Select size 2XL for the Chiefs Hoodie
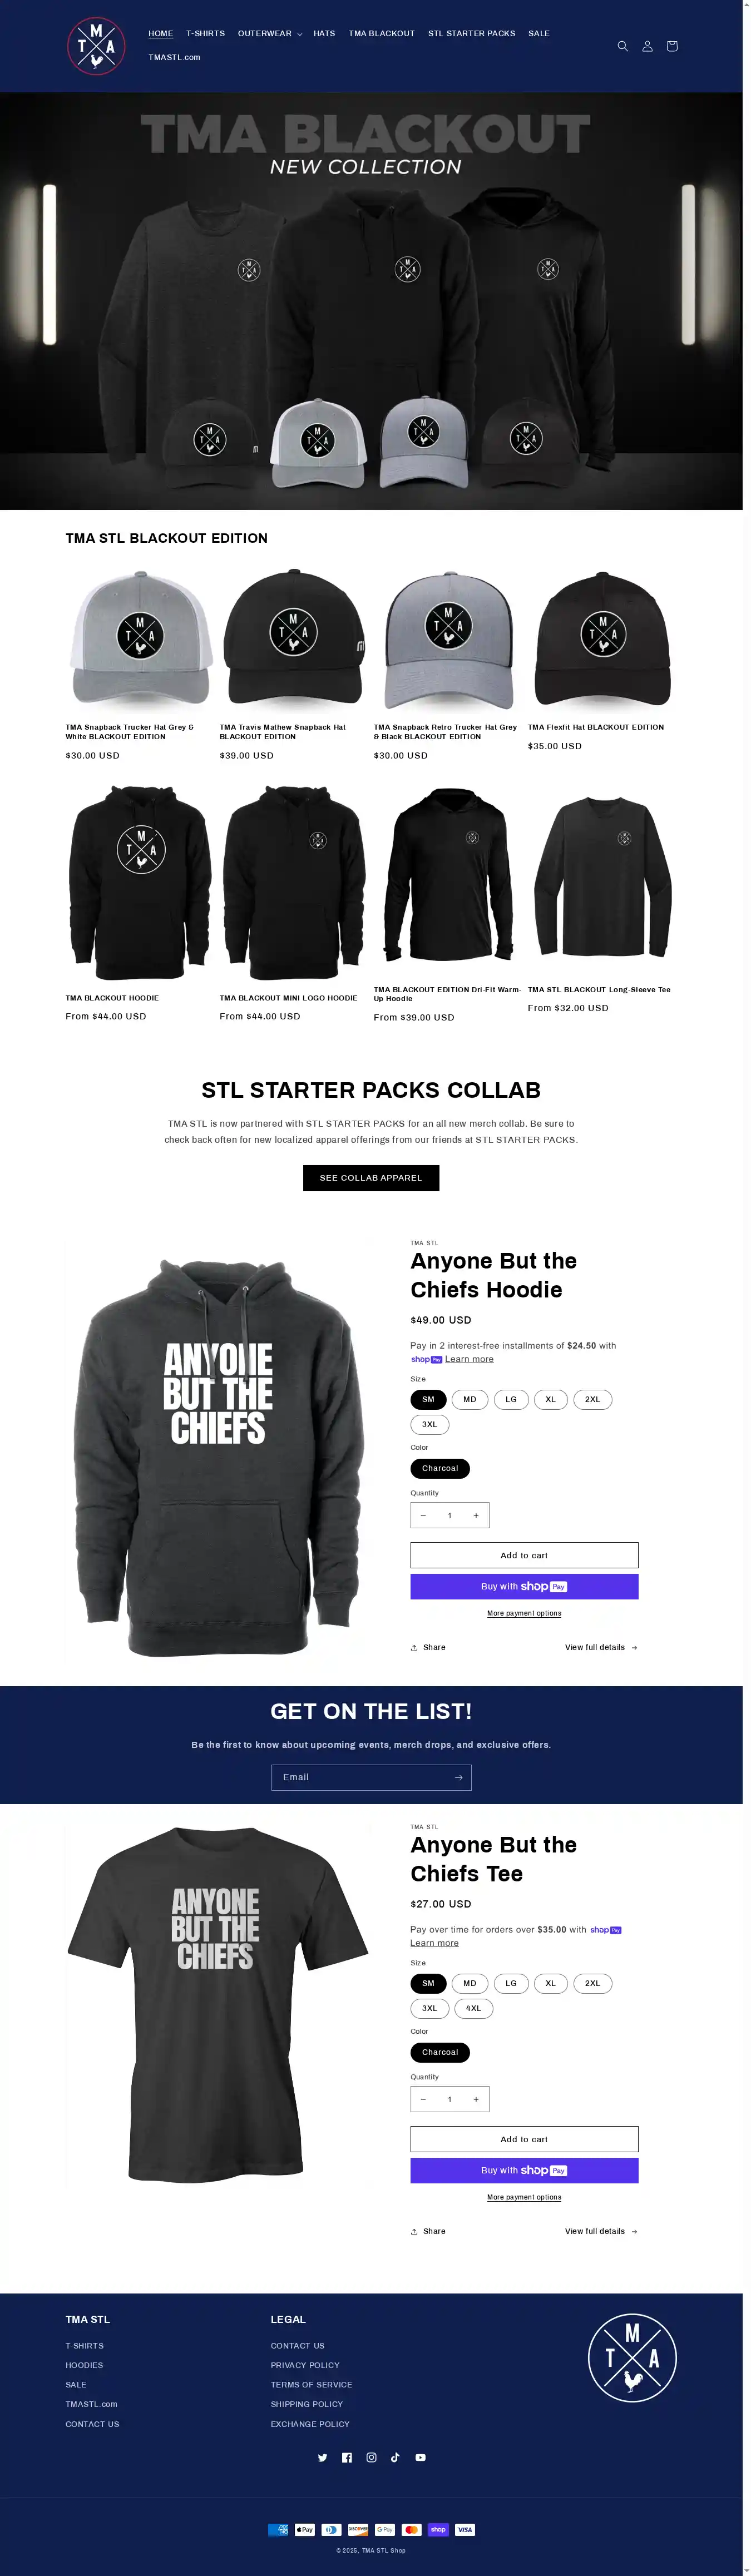The height and width of the screenshot is (2576, 751). click(x=592, y=1399)
